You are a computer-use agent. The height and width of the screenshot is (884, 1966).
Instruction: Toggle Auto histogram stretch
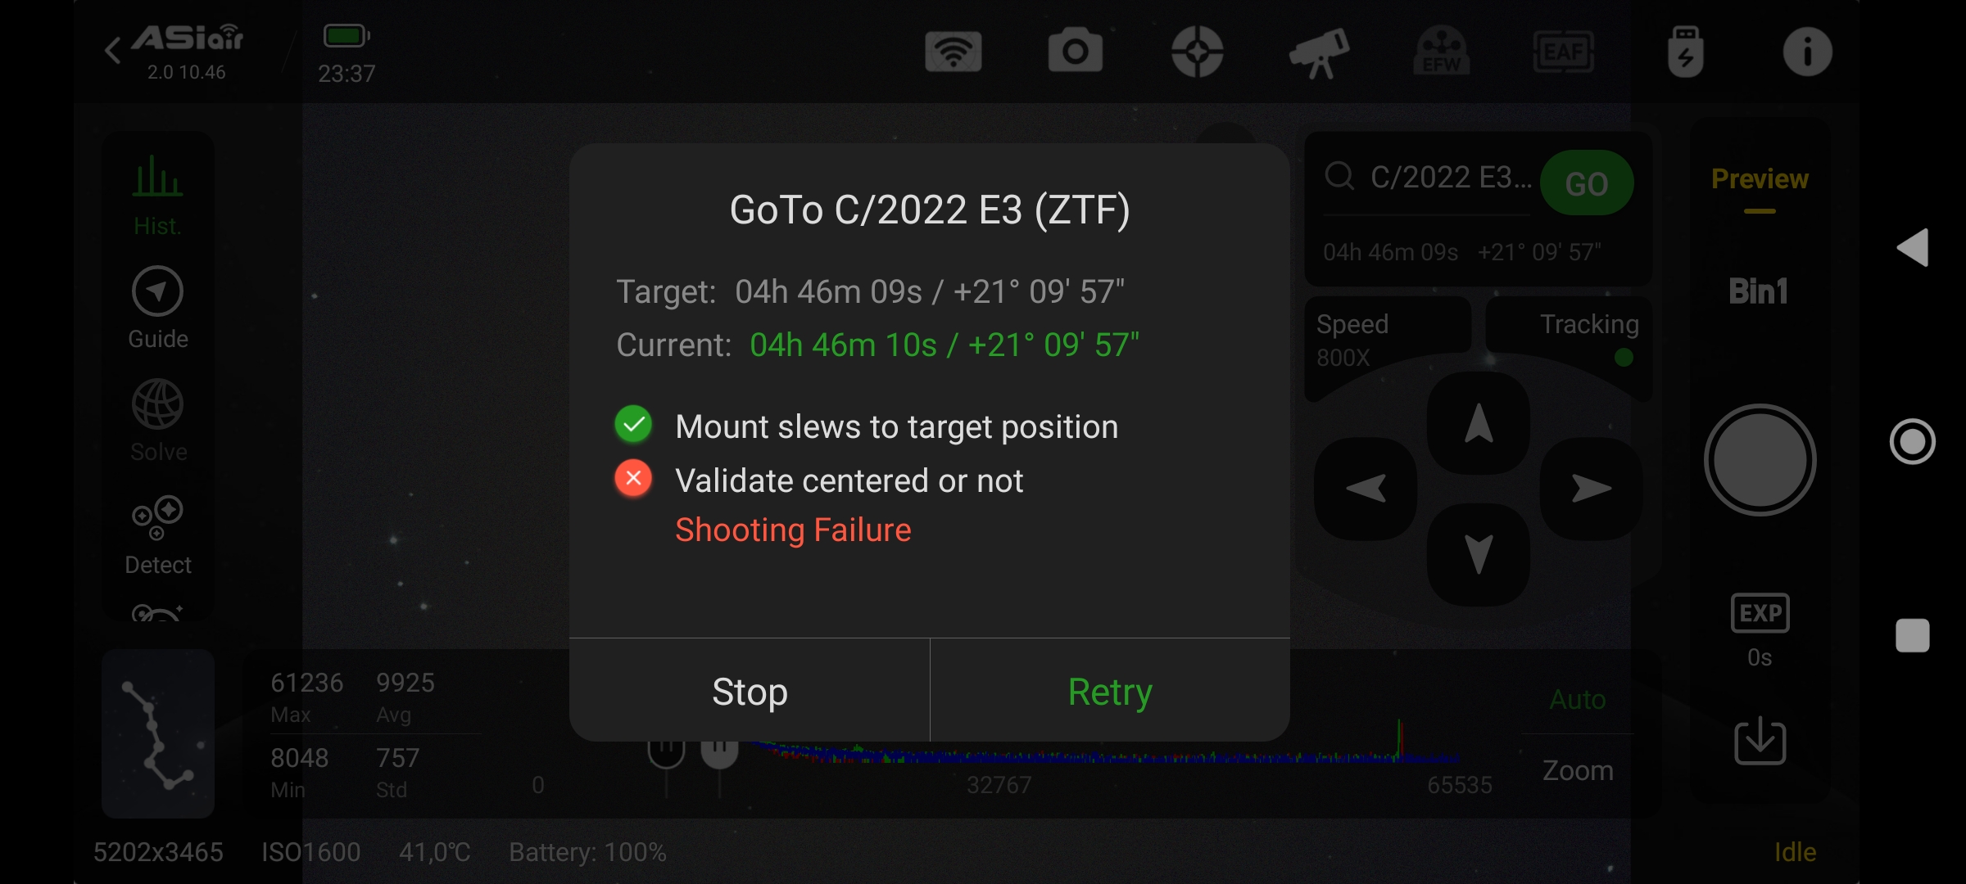(x=1577, y=700)
